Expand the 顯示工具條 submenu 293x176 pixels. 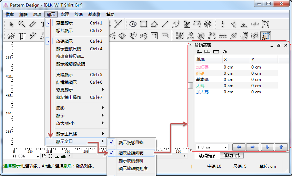coord(80,134)
